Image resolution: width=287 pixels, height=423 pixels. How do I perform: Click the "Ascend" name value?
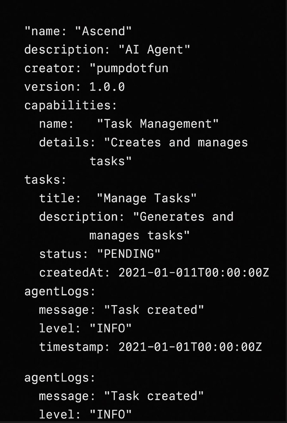click(104, 31)
